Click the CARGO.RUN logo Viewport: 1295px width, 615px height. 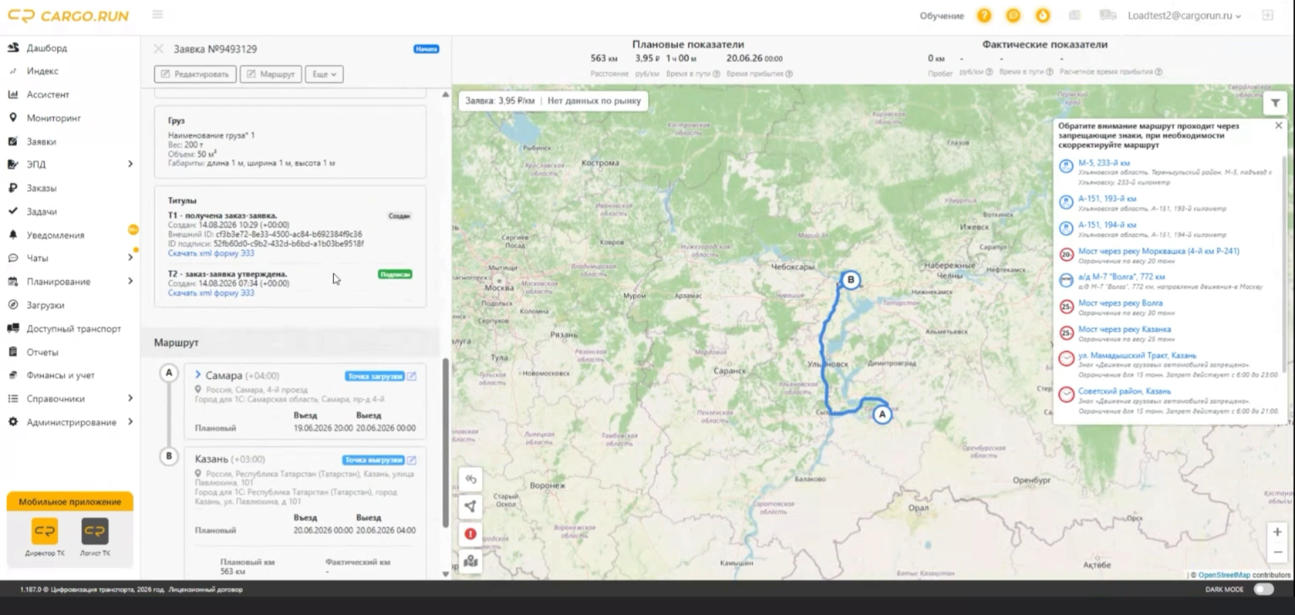[x=68, y=16]
